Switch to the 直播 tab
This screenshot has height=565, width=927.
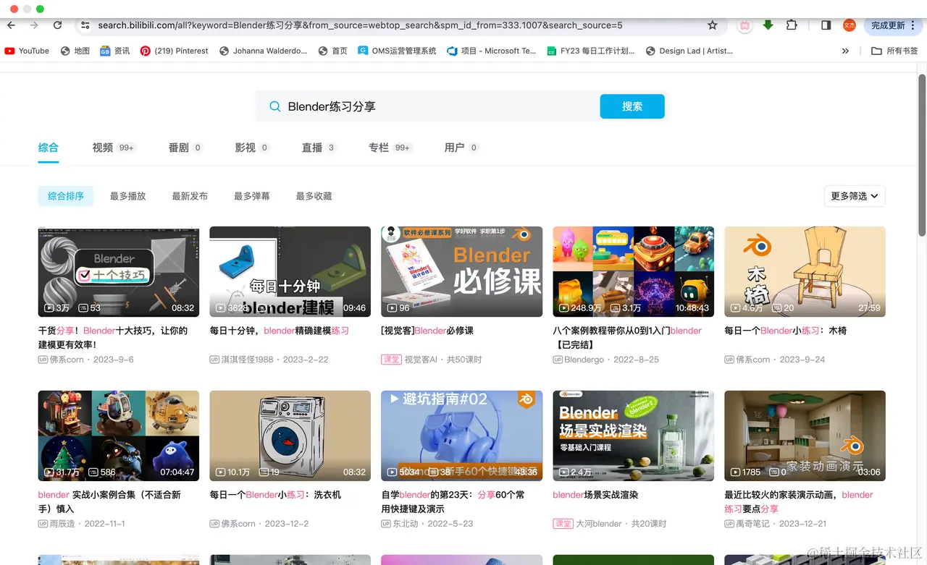tap(319, 148)
